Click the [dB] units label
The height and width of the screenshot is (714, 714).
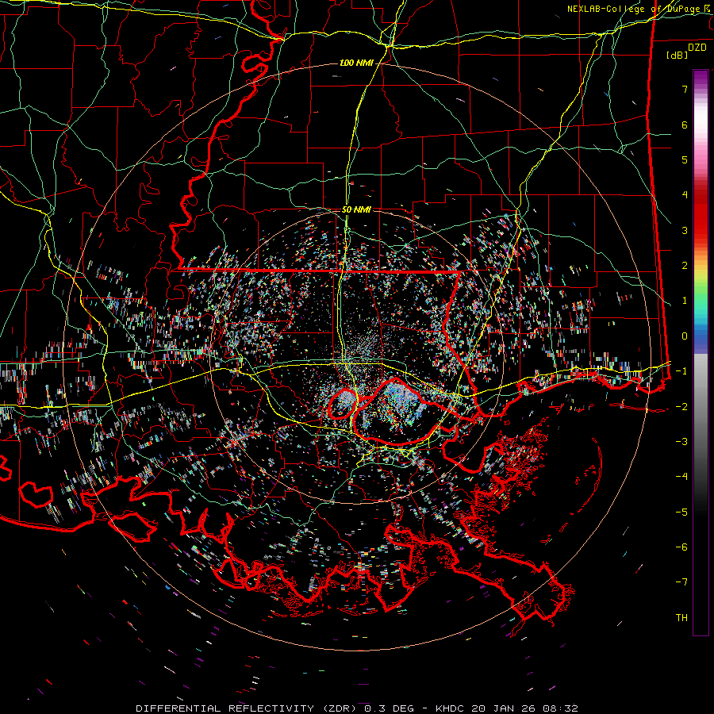pyautogui.click(x=677, y=55)
